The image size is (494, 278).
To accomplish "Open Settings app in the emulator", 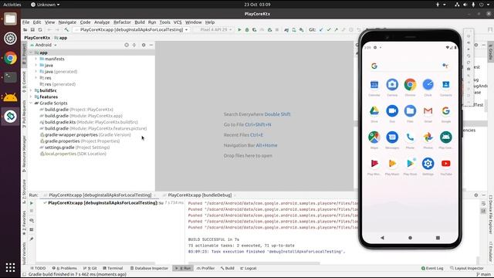I will (428, 163).
